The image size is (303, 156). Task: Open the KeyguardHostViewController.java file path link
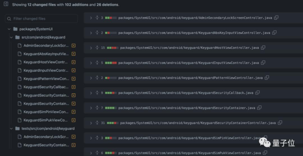(189, 48)
